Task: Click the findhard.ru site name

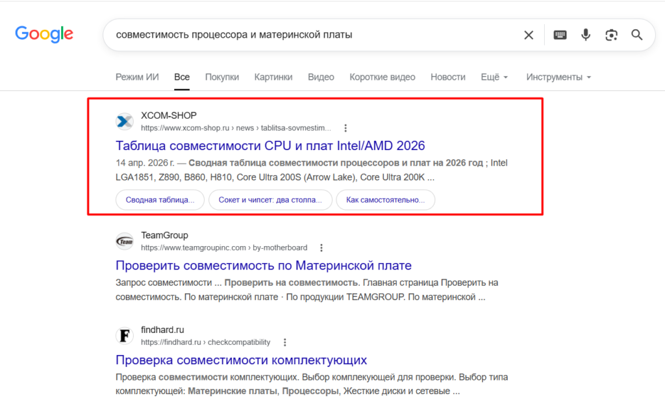Action: (x=162, y=330)
